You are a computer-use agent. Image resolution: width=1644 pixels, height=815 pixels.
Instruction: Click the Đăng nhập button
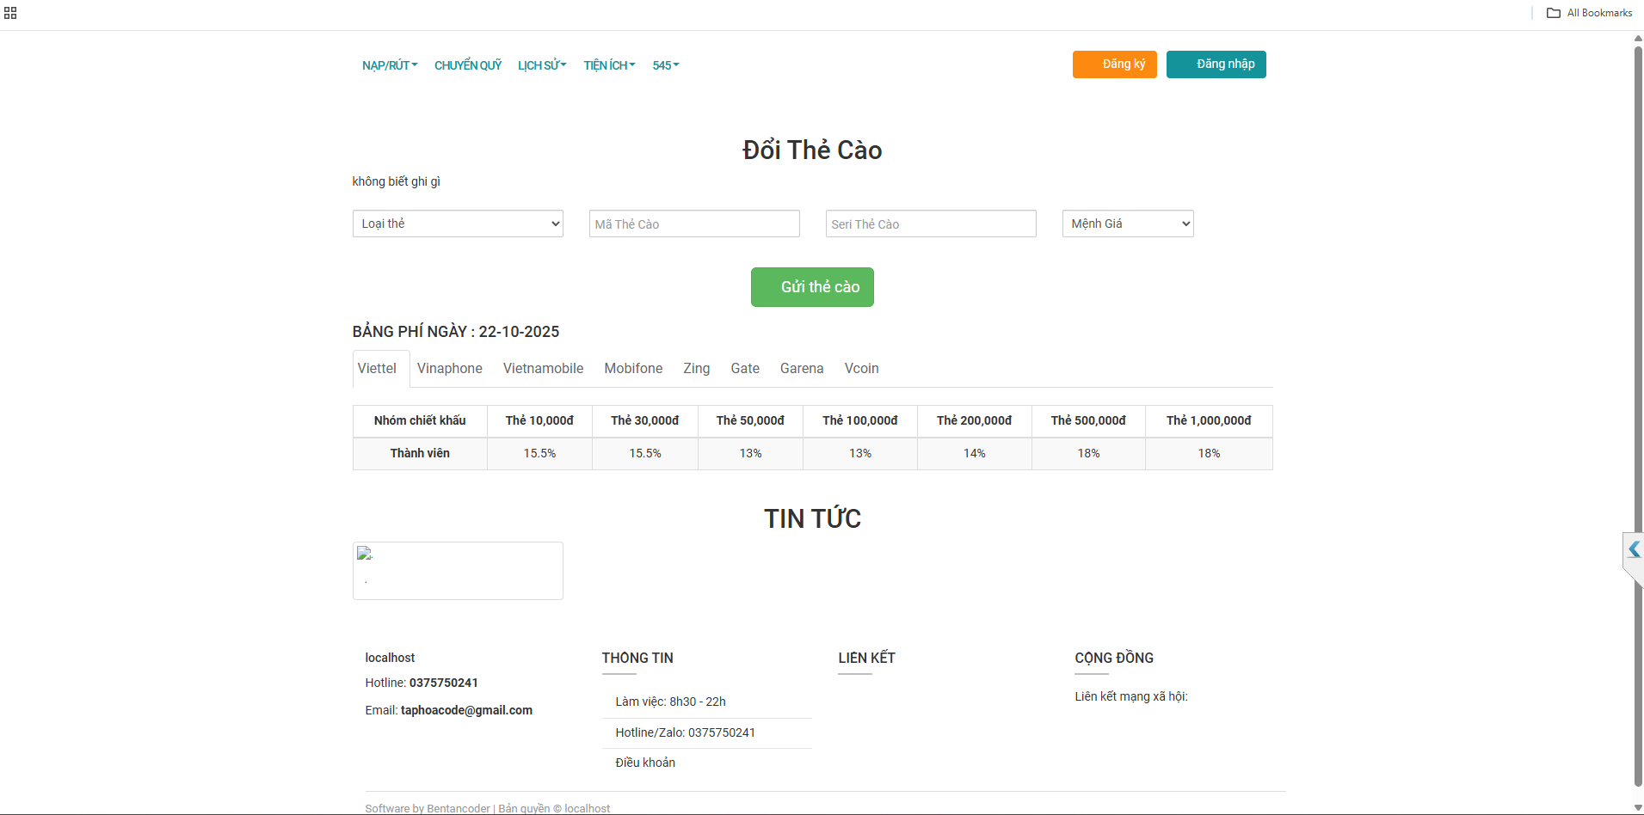click(1216, 64)
